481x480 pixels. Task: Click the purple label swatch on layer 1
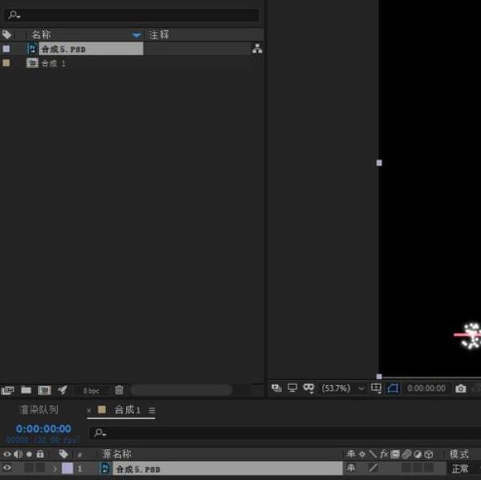pos(67,468)
